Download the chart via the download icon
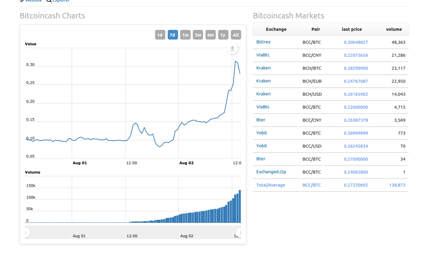The image size is (437, 253). point(232,49)
